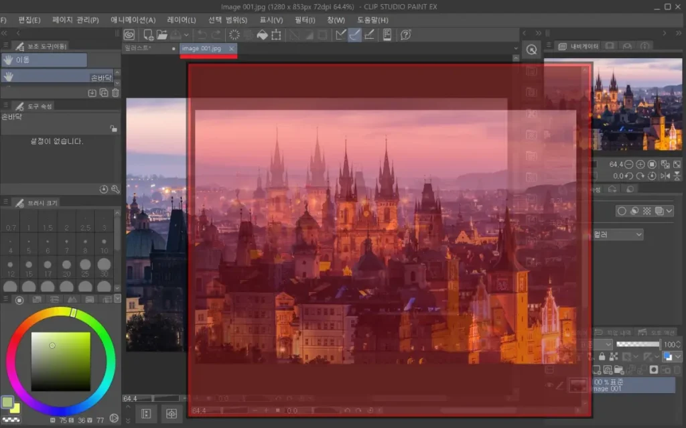Open the CLIP STUDIO launcher icon
Viewport: 686px width, 428px height.
[x=129, y=34]
